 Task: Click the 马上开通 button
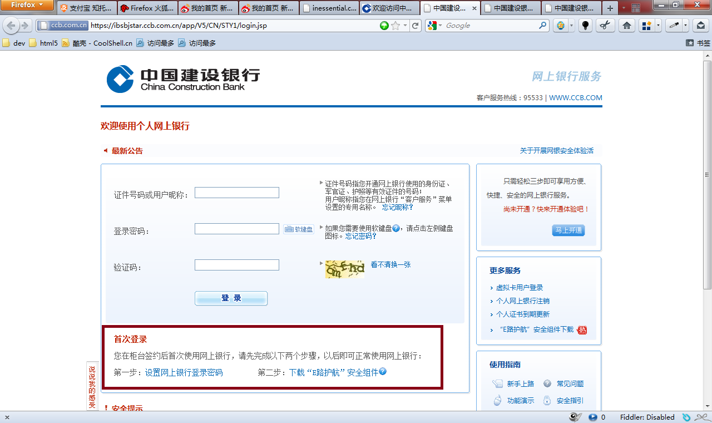568,230
